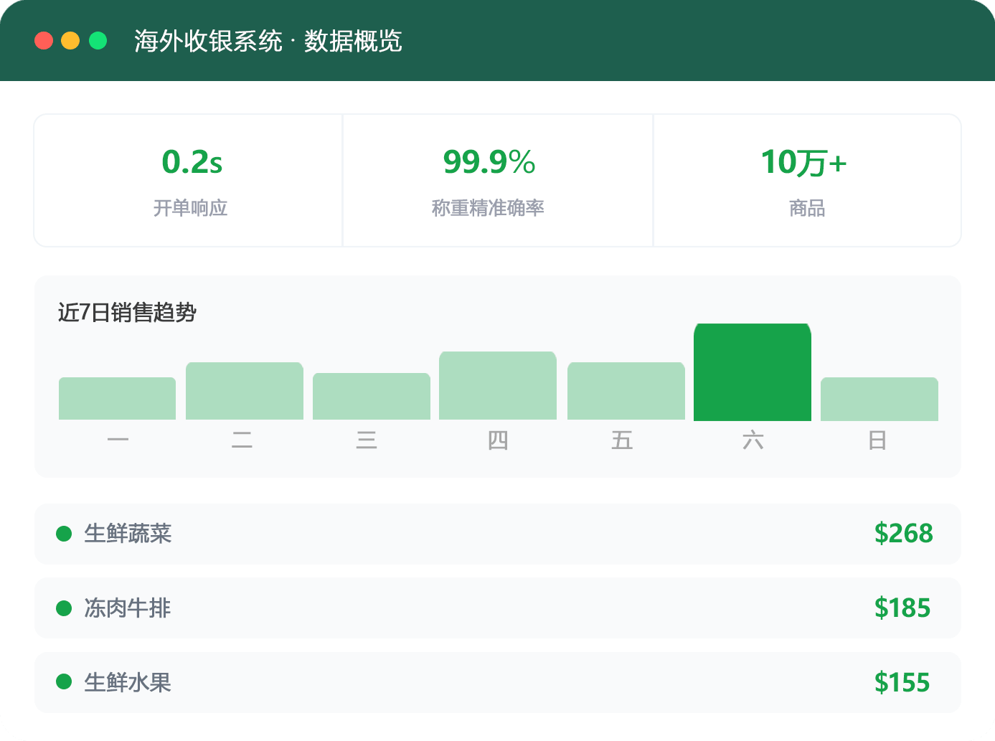Open the 生鲜水果 category row
995x741 pixels.
(498, 682)
